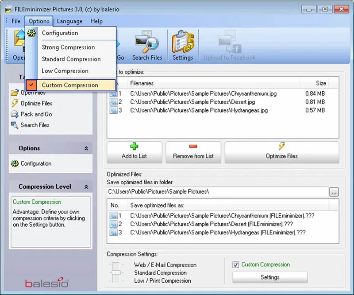Set slider to Web / E-Mail Compression
This screenshot has height=295, width=354.
pyautogui.click(x=116, y=264)
